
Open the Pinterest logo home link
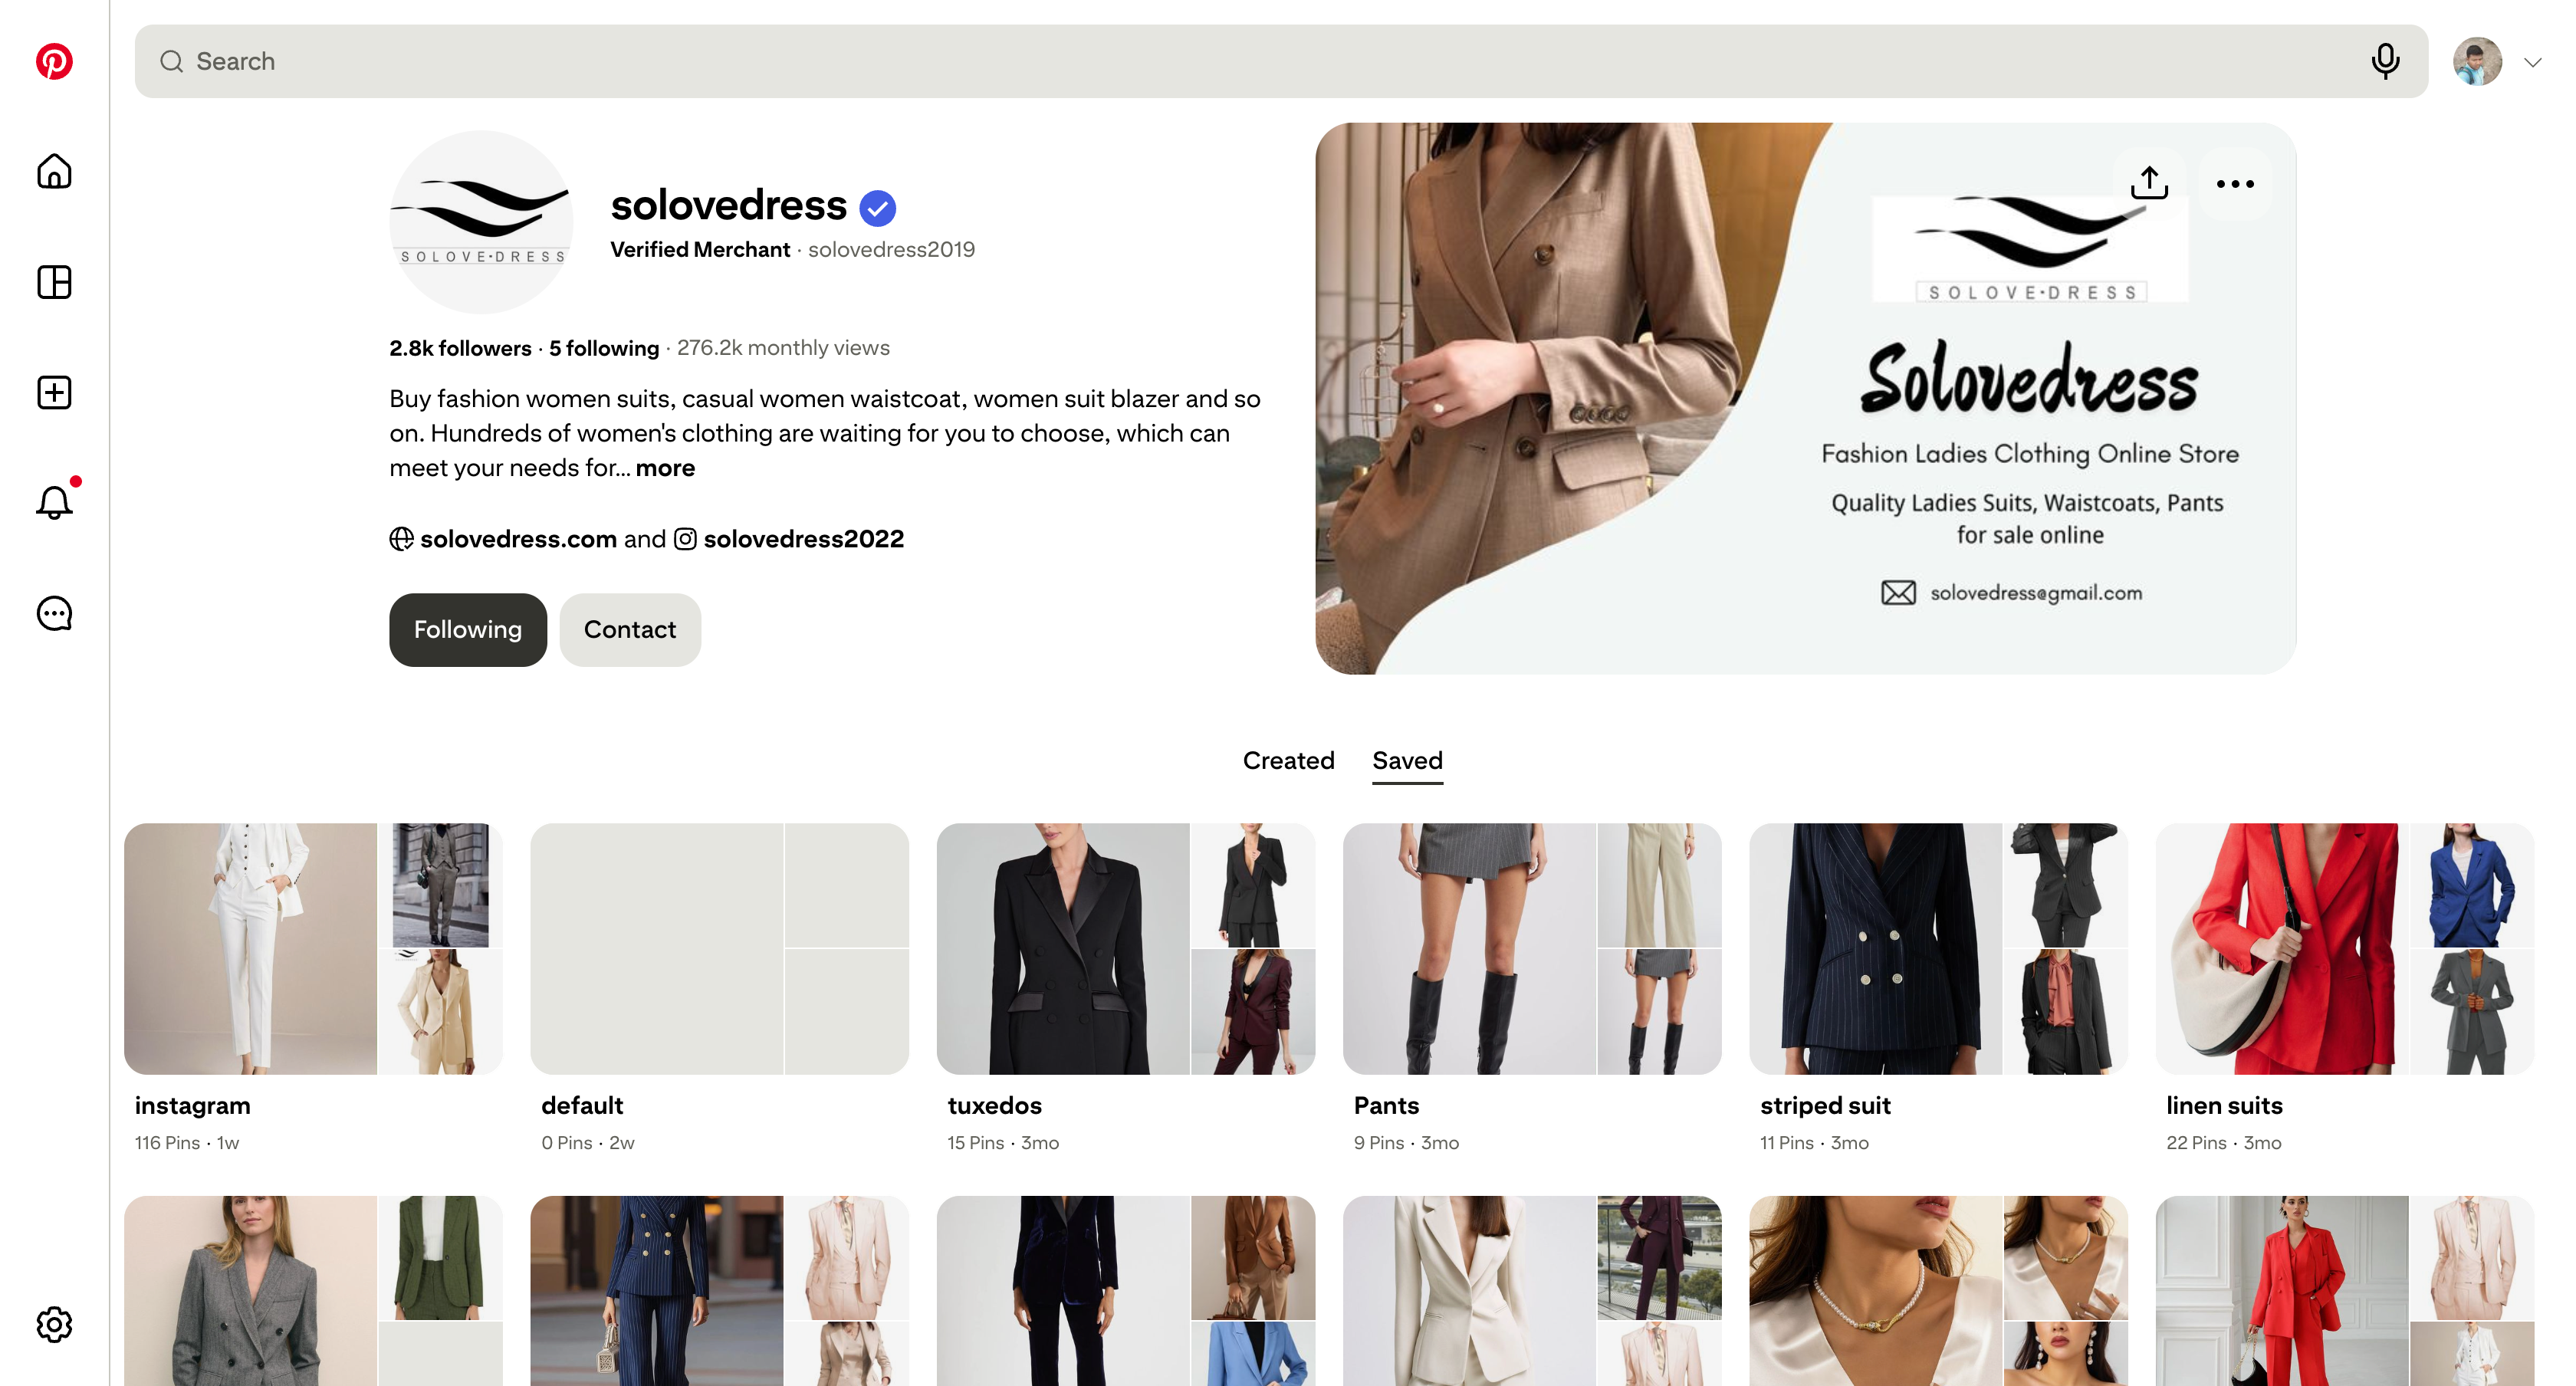click(x=54, y=61)
